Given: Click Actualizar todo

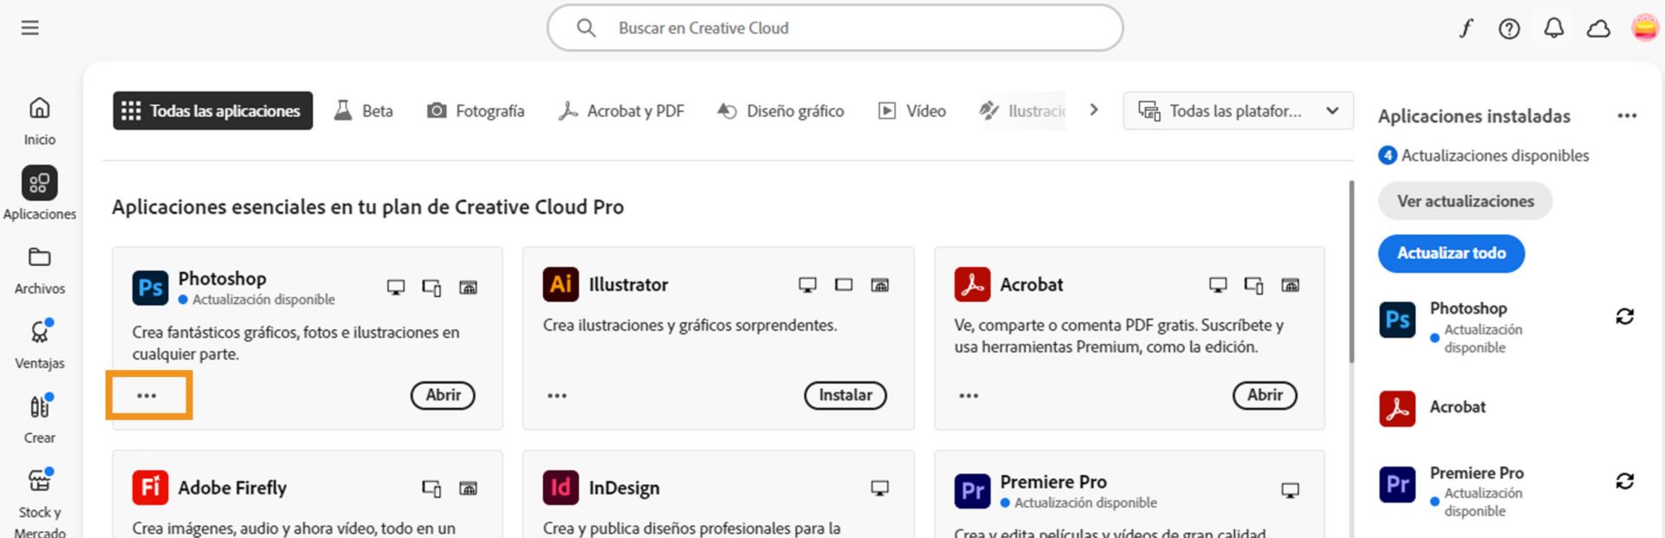Looking at the screenshot, I should click(1451, 253).
